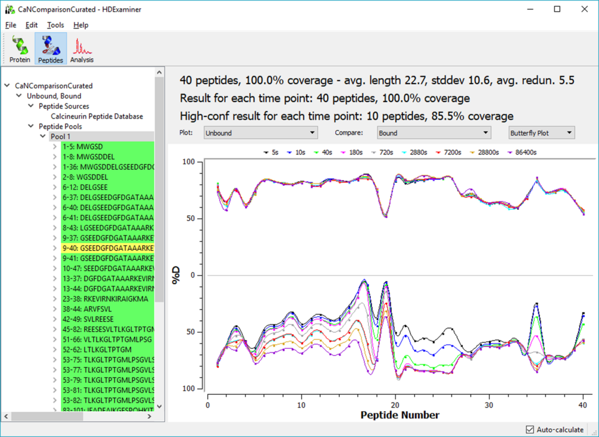Click the tree vertical scrollbar down arrow
This screenshot has width=599, height=437.
159,407
